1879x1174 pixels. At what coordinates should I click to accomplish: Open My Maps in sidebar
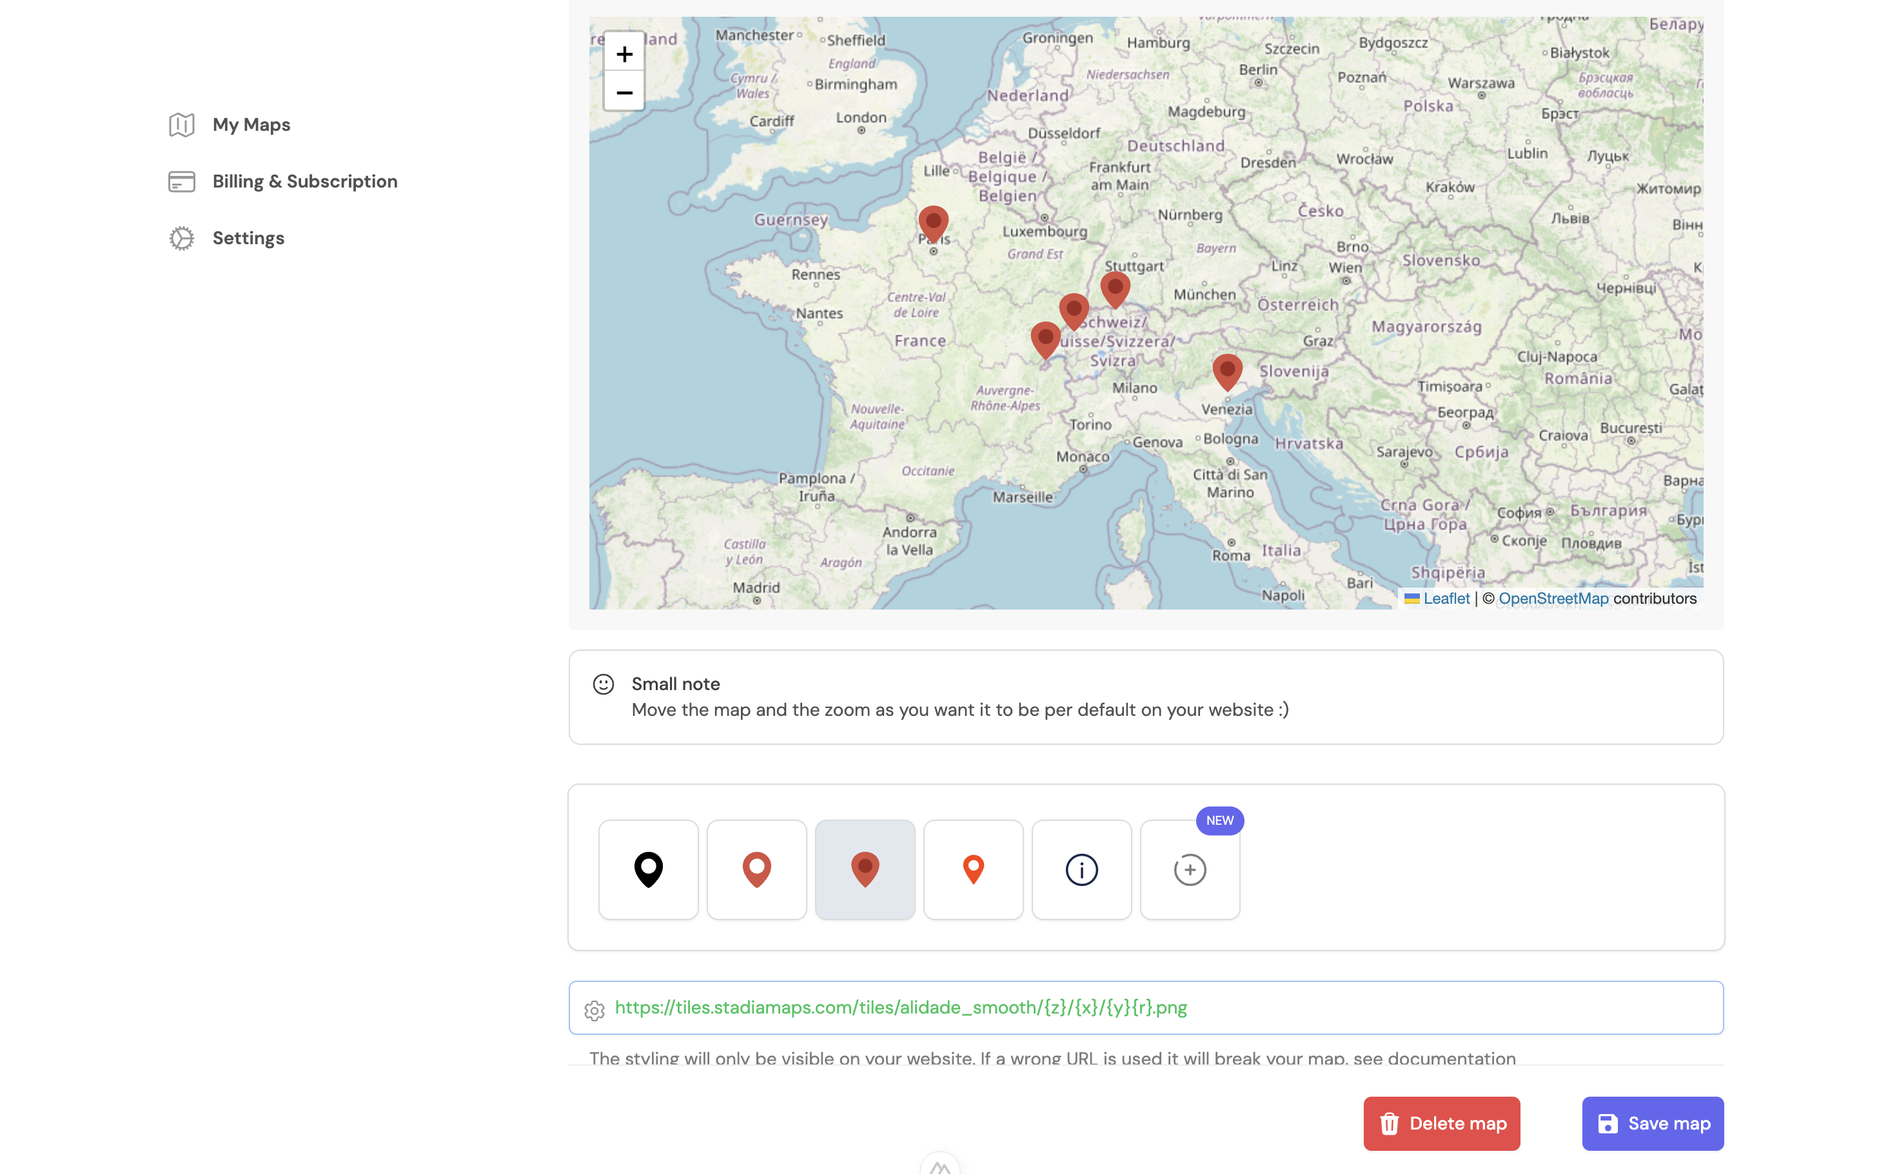point(251,125)
